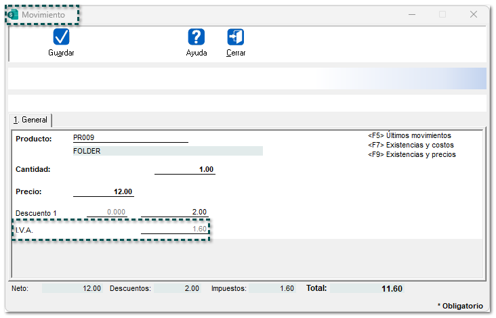Focus the Precio field showing 12.00
496x318 pixels.
pyautogui.click(x=104, y=191)
